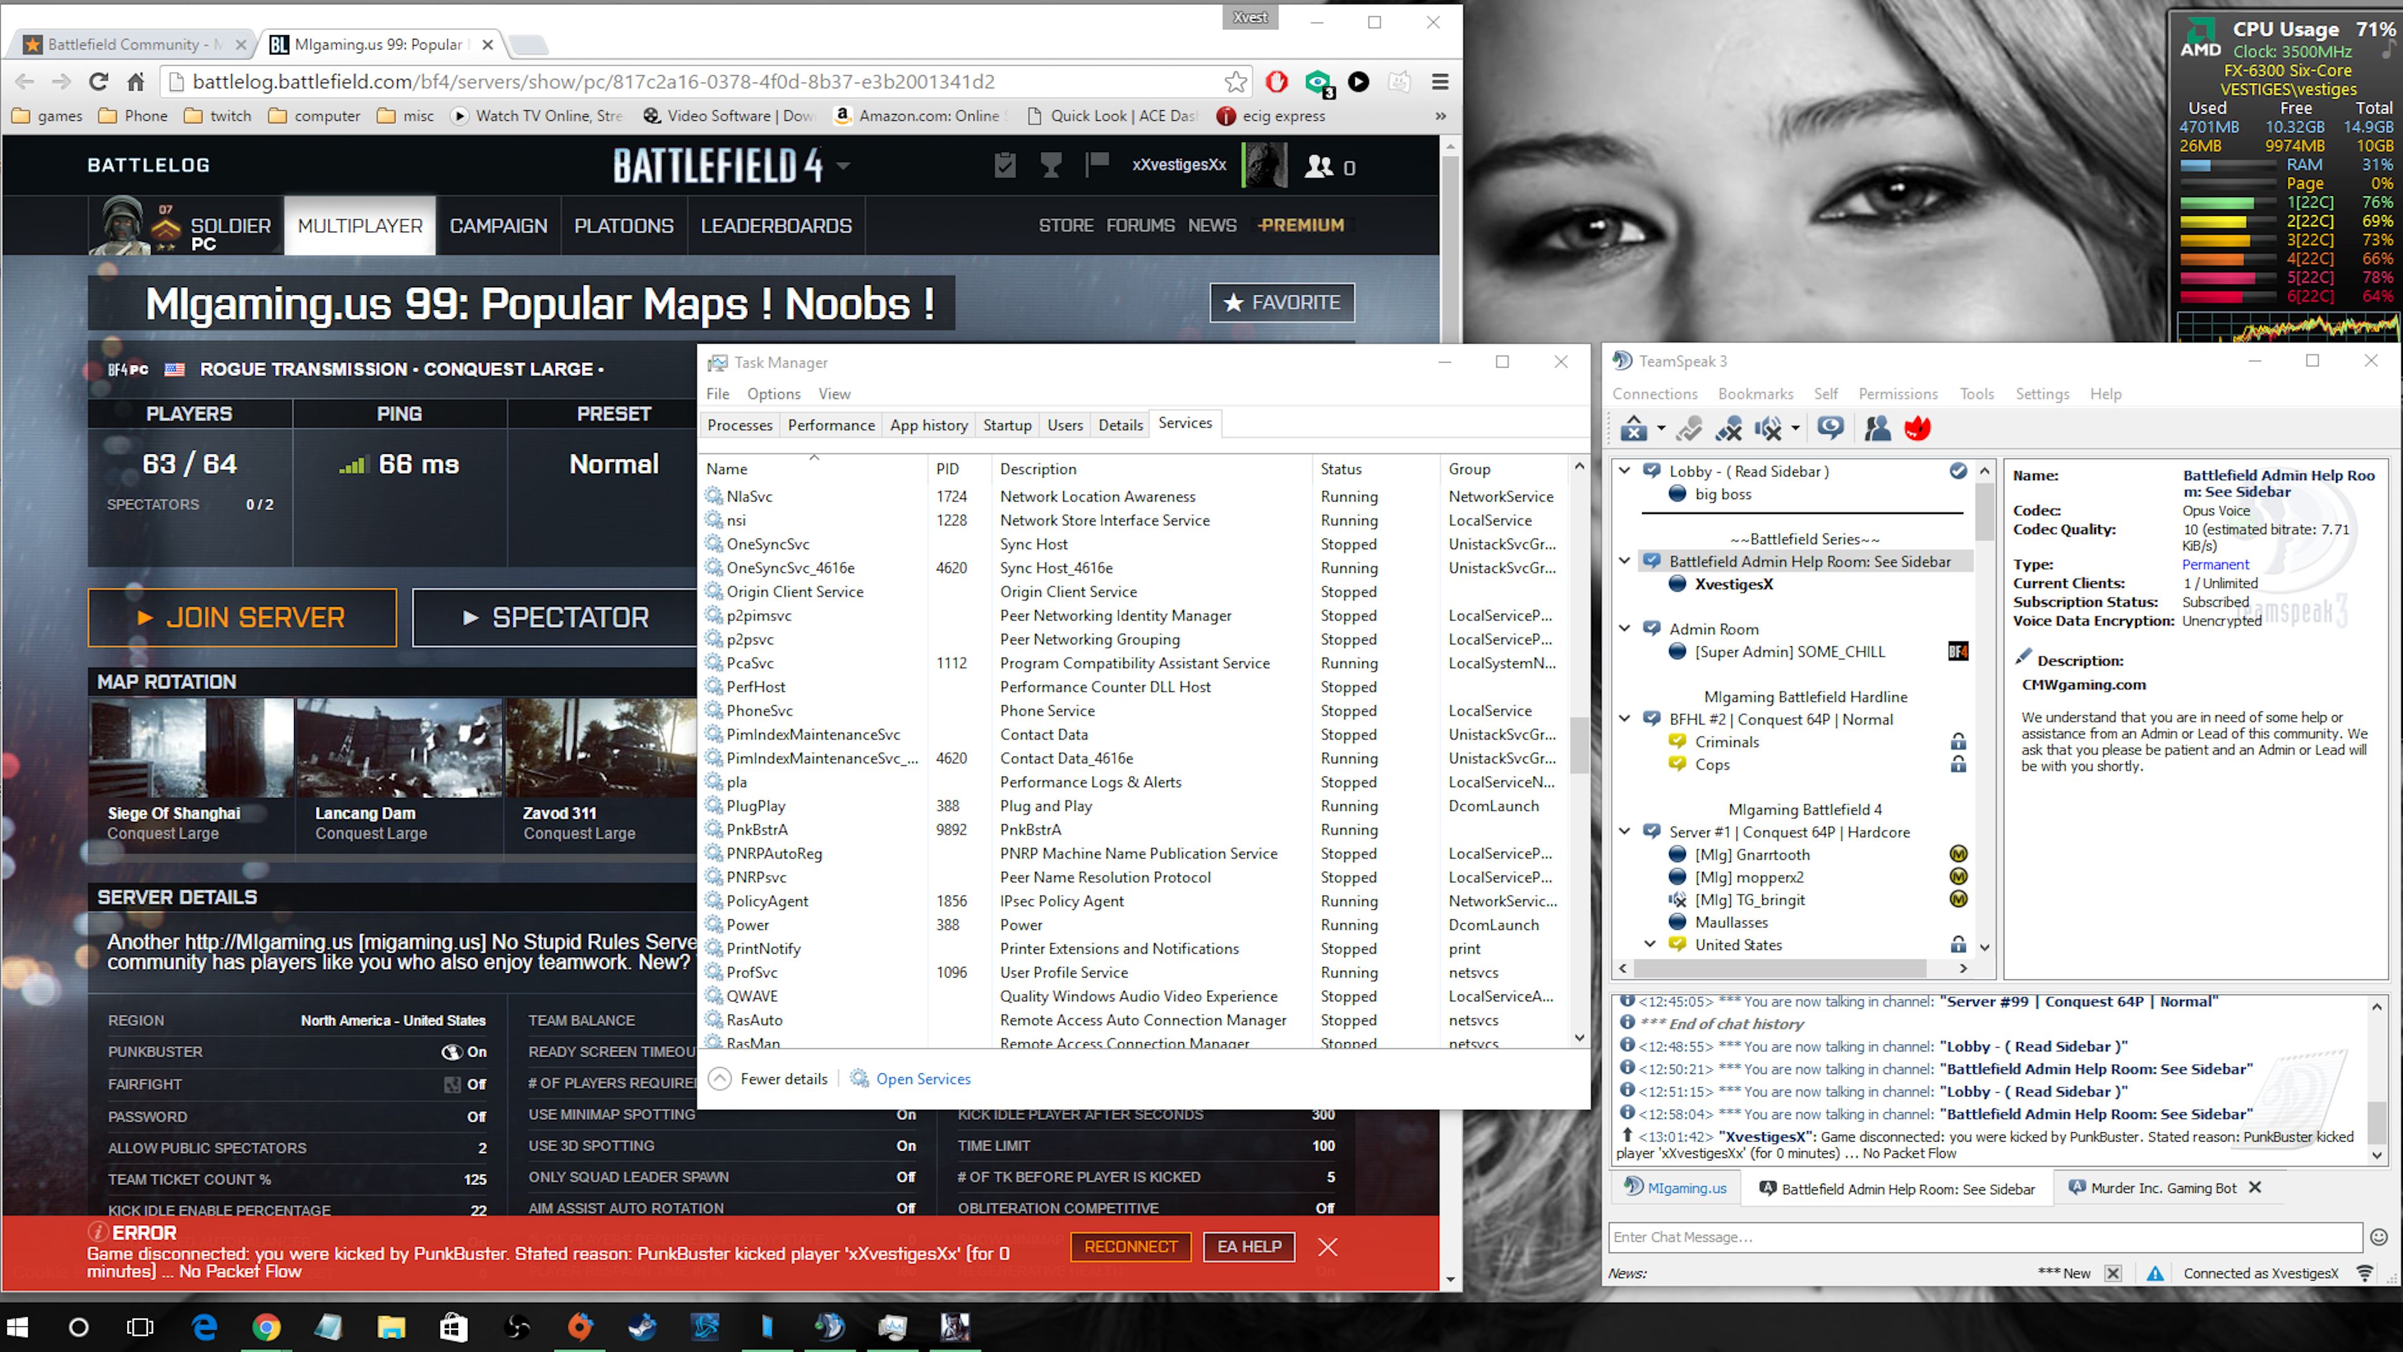Open dropdown arrow beside TeamSpeak disconnect icon
2403x1352 pixels.
(x=1660, y=429)
